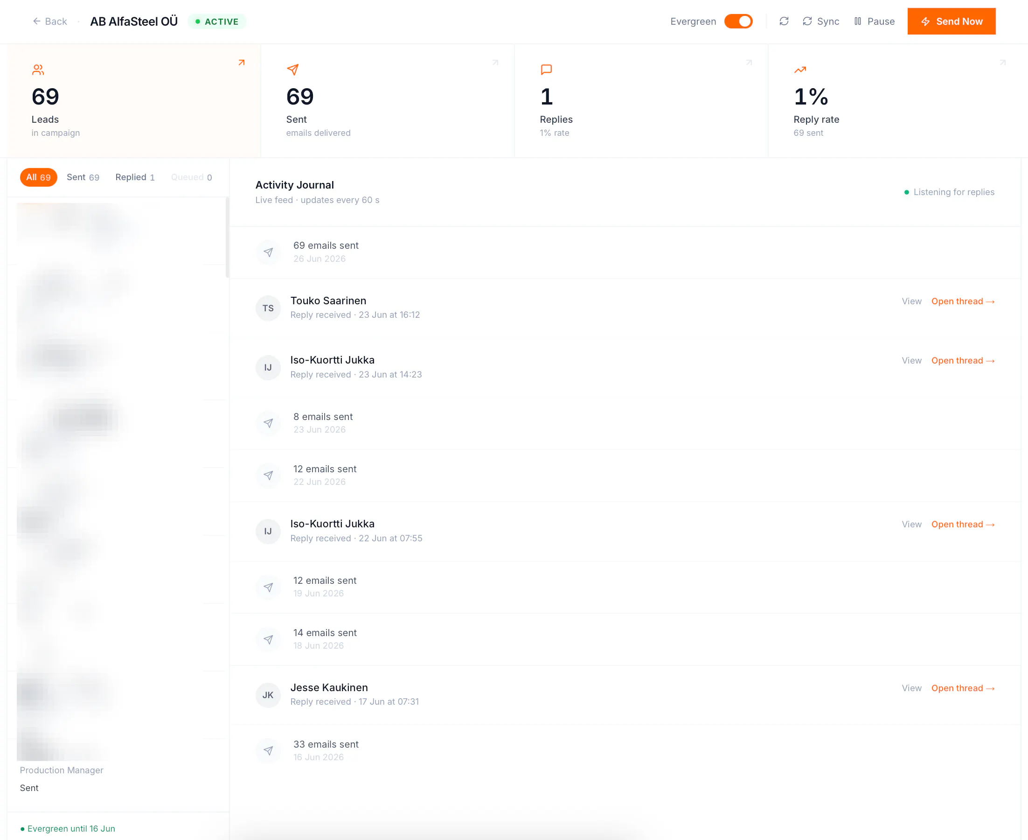Click the TS avatar for Touko Saarinen
The width and height of the screenshot is (1028, 840).
(268, 308)
